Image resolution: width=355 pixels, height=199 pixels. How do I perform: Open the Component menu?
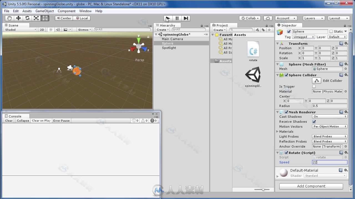(67, 11)
